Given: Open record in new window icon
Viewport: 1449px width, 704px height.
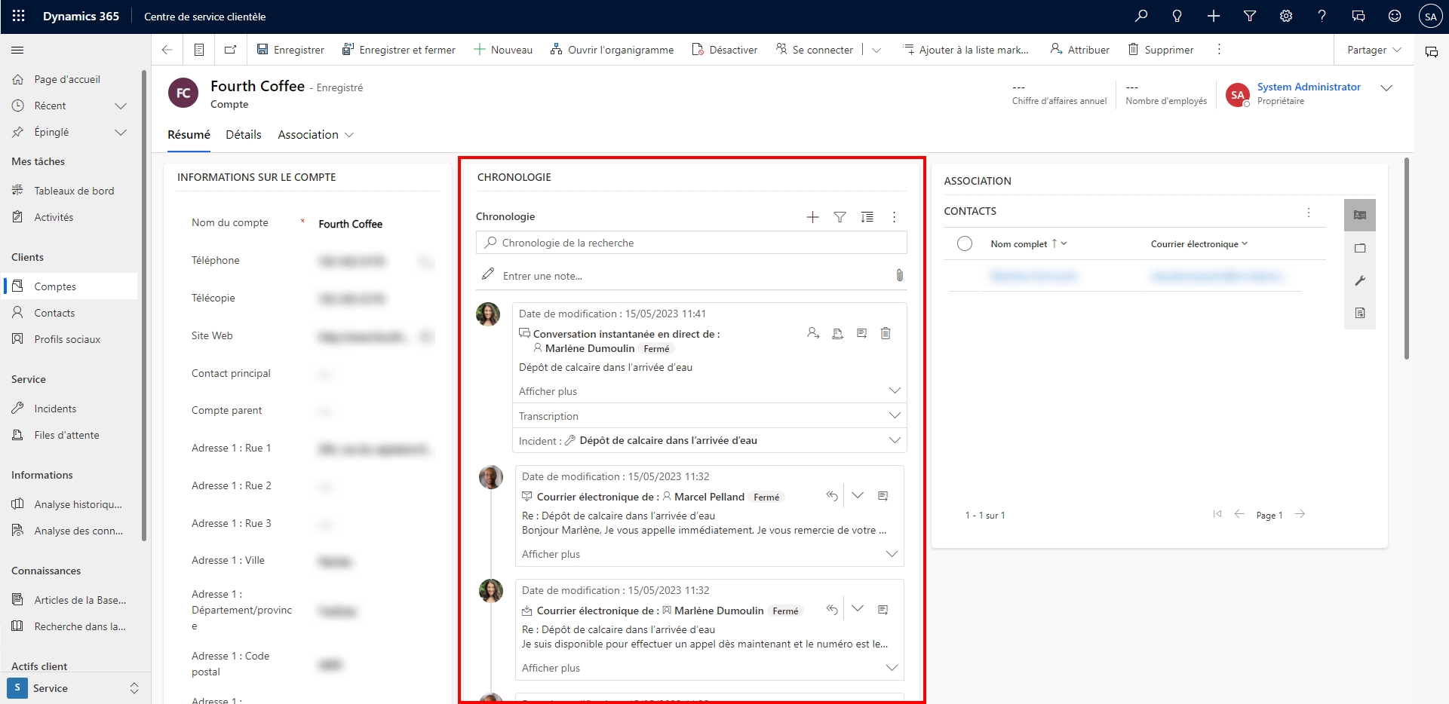Looking at the screenshot, I should (x=231, y=50).
